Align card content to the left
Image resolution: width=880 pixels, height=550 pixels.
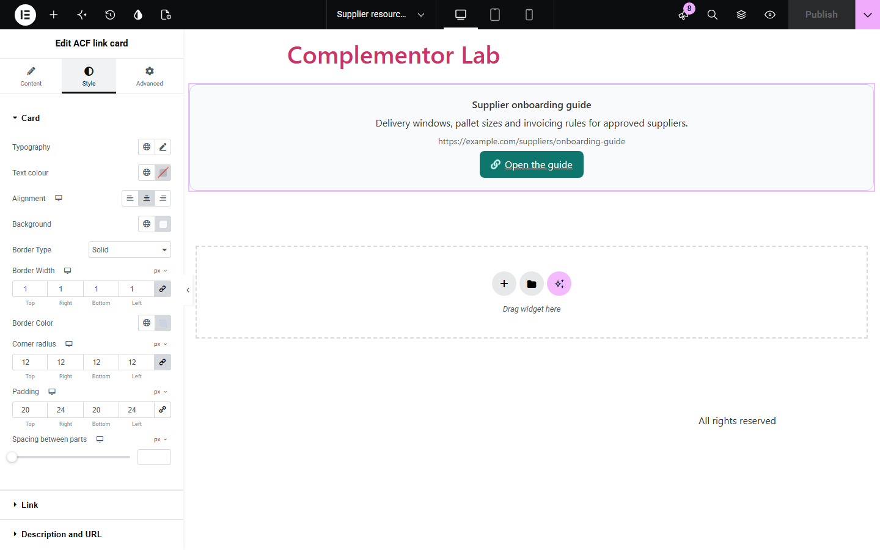(130, 198)
